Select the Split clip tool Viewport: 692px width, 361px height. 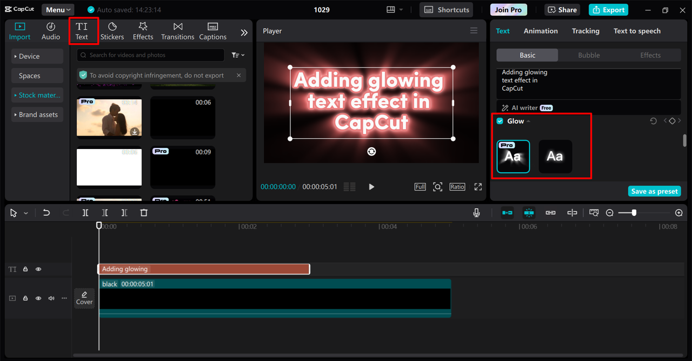85,213
